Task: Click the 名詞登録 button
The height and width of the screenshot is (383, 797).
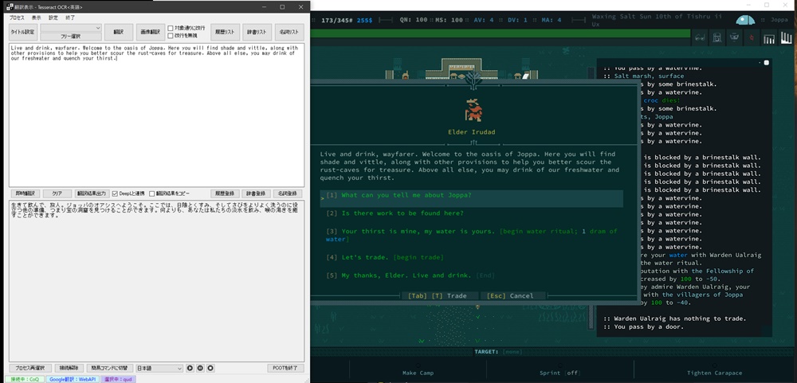Action: [x=288, y=193]
